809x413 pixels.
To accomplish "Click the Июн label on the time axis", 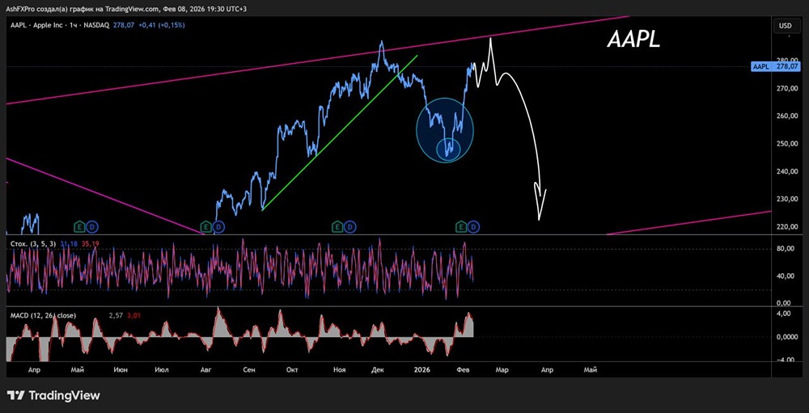I will point(121,369).
